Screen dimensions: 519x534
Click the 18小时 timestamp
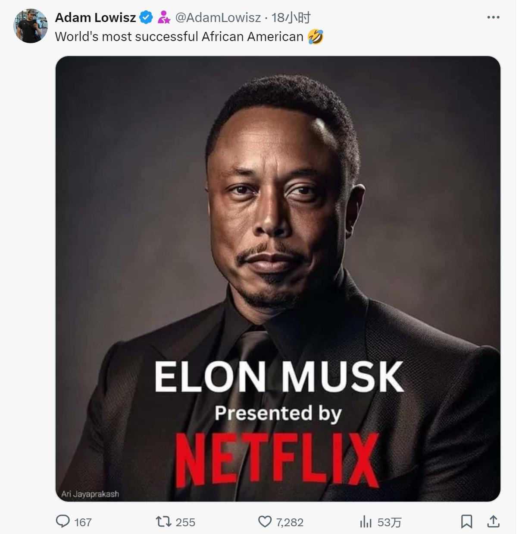point(291,18)
